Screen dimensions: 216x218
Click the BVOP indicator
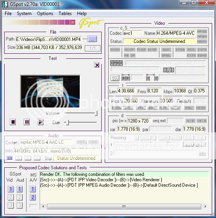click(152, 50)
